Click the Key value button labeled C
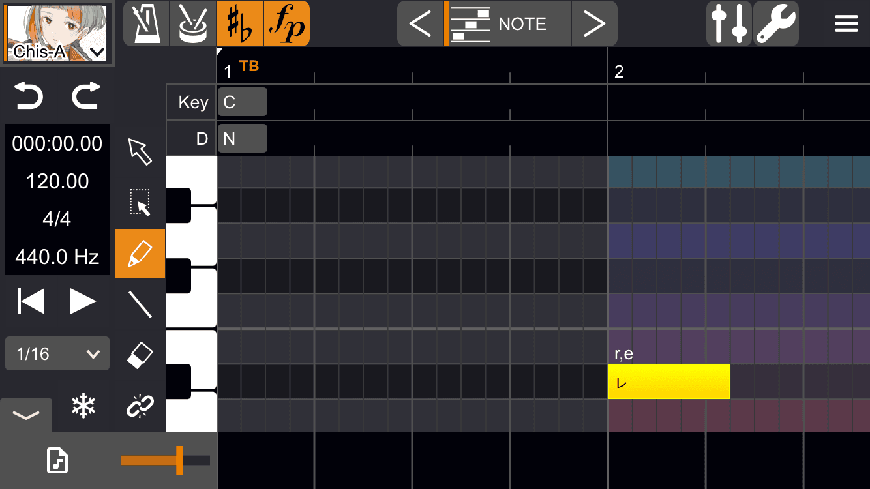The height and width of the screenshot is (489, 870). click(242, 102)
